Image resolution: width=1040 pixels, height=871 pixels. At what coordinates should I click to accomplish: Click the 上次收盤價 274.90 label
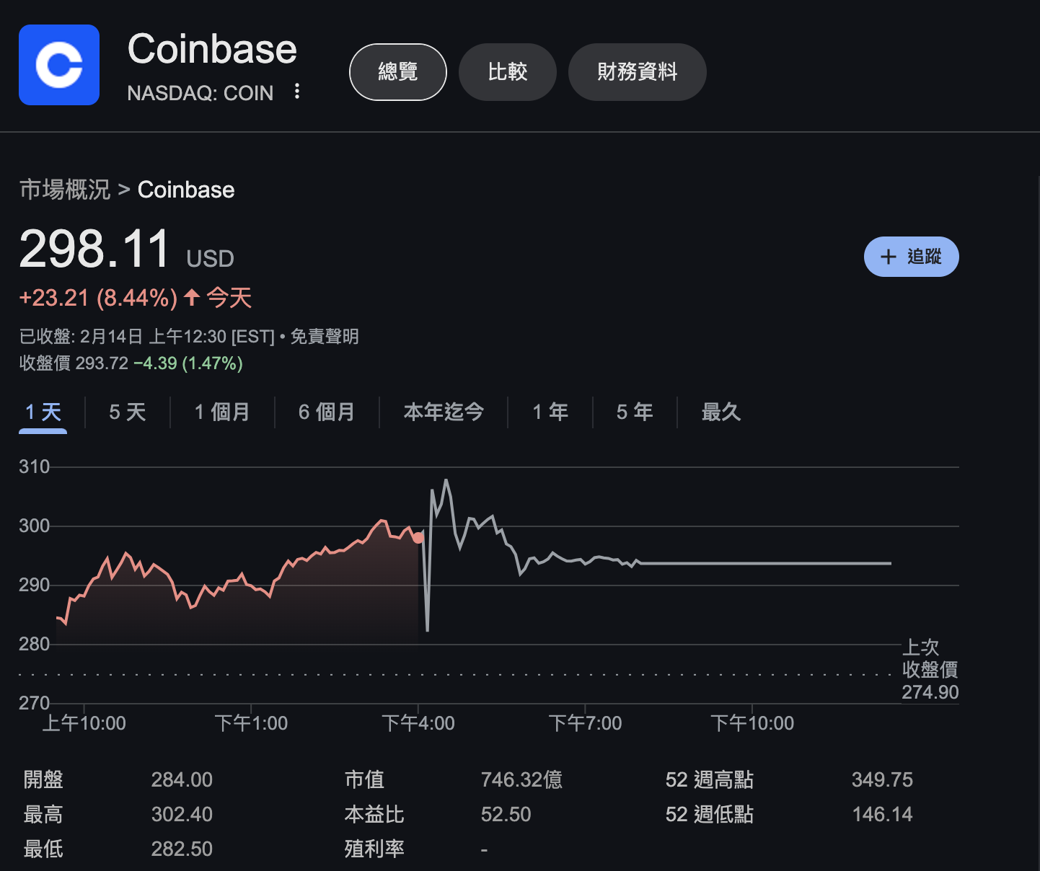(930, 670)
